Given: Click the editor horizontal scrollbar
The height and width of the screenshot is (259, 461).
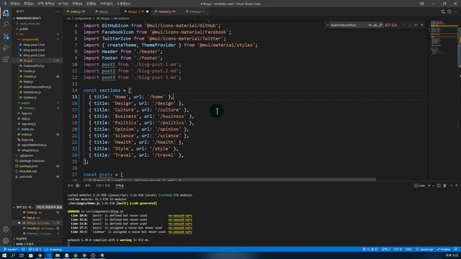Looking at the screenshot, I should click(x=229, y=180).
